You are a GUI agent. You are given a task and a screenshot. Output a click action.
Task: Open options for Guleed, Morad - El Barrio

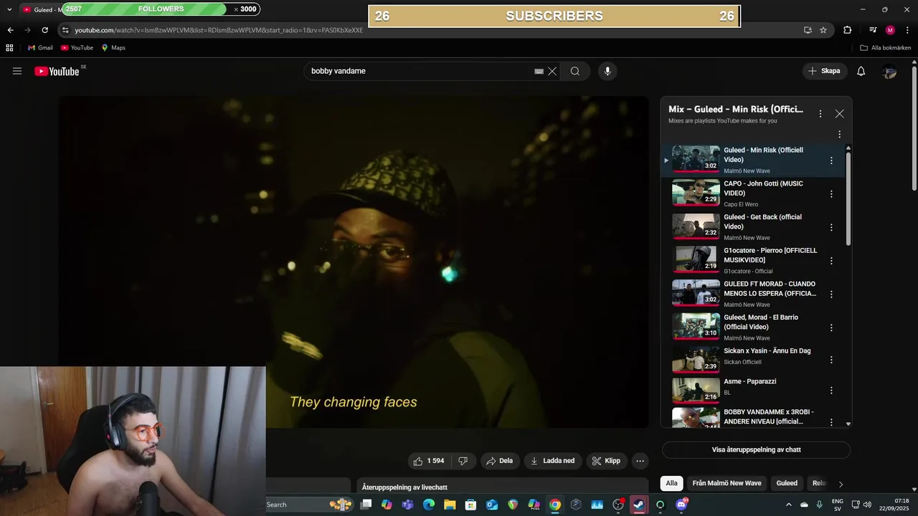[831, 328]
